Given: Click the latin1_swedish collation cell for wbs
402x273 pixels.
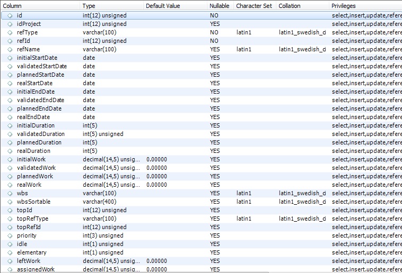Looking at the screenshot, I should tap(302, 193).
